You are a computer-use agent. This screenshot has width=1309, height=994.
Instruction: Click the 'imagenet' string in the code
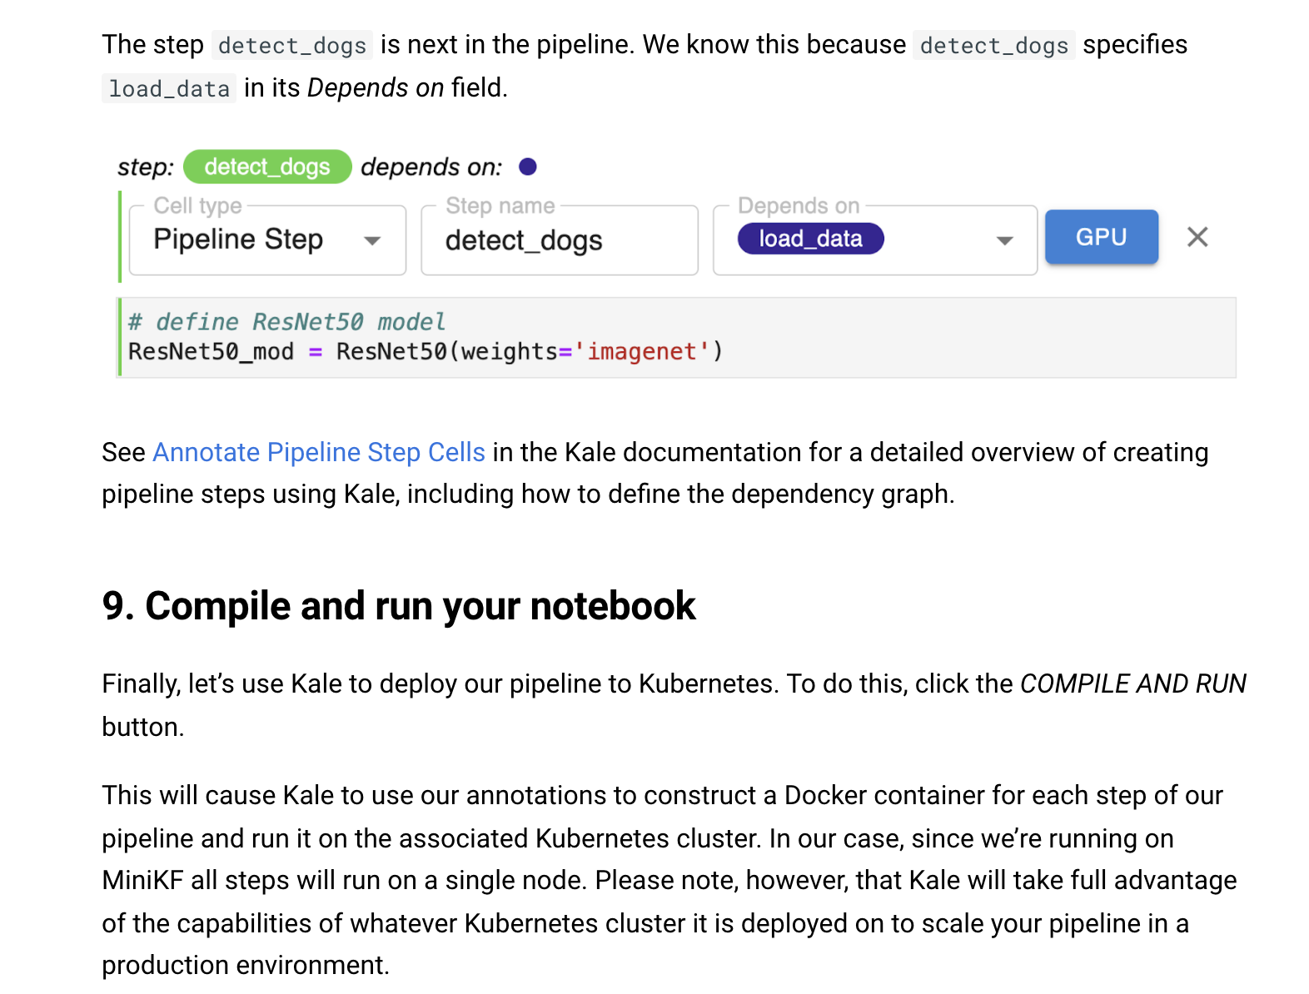coord(641,352)
